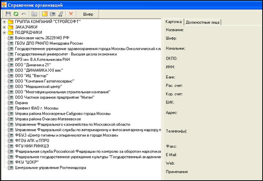Select ФКУ "ЦОКР" entry
The image size is (263, 181).
pyautogui.click(x=27, y=162)
